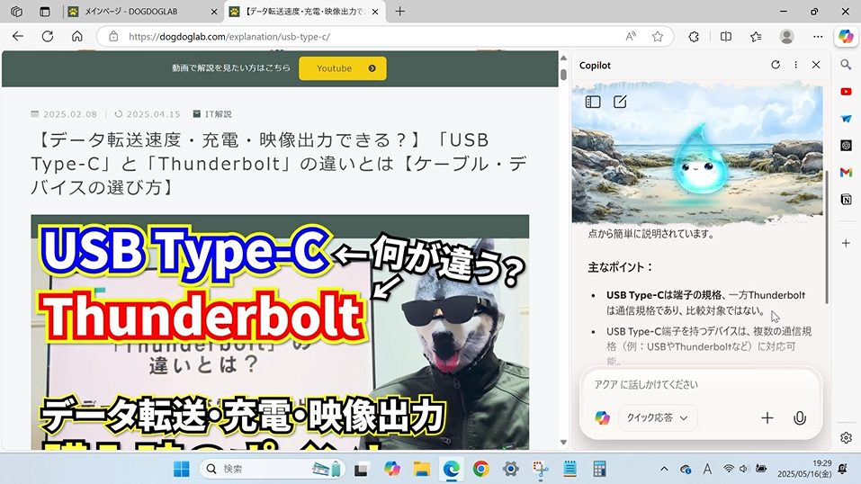Open Gmail from the Edge sidebar
Image resolution: width=861 pixels, height=484 pixels.
pyautogui.click(x=846, y=172)
